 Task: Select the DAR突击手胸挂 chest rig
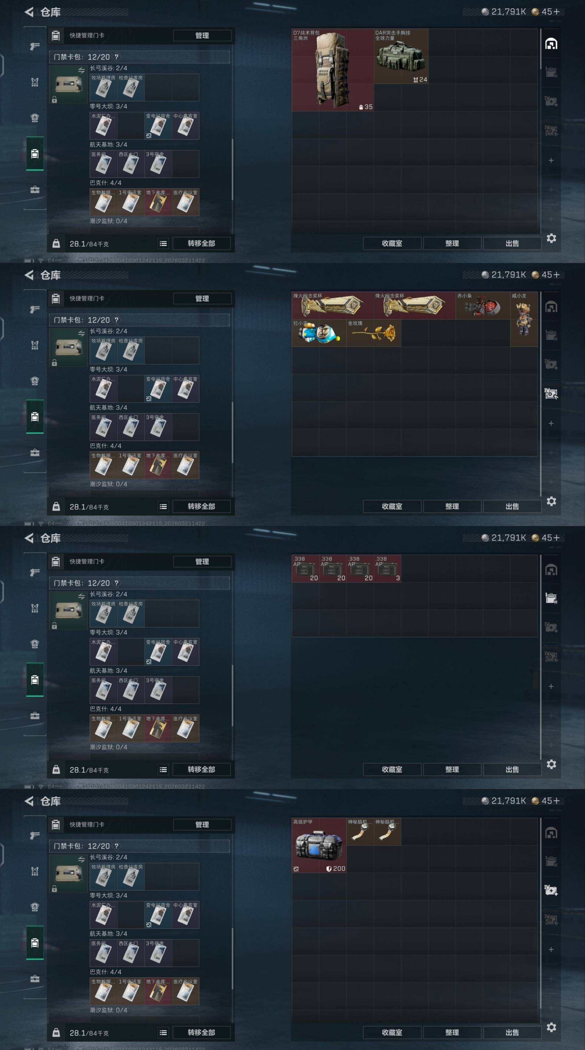(401, 56)
